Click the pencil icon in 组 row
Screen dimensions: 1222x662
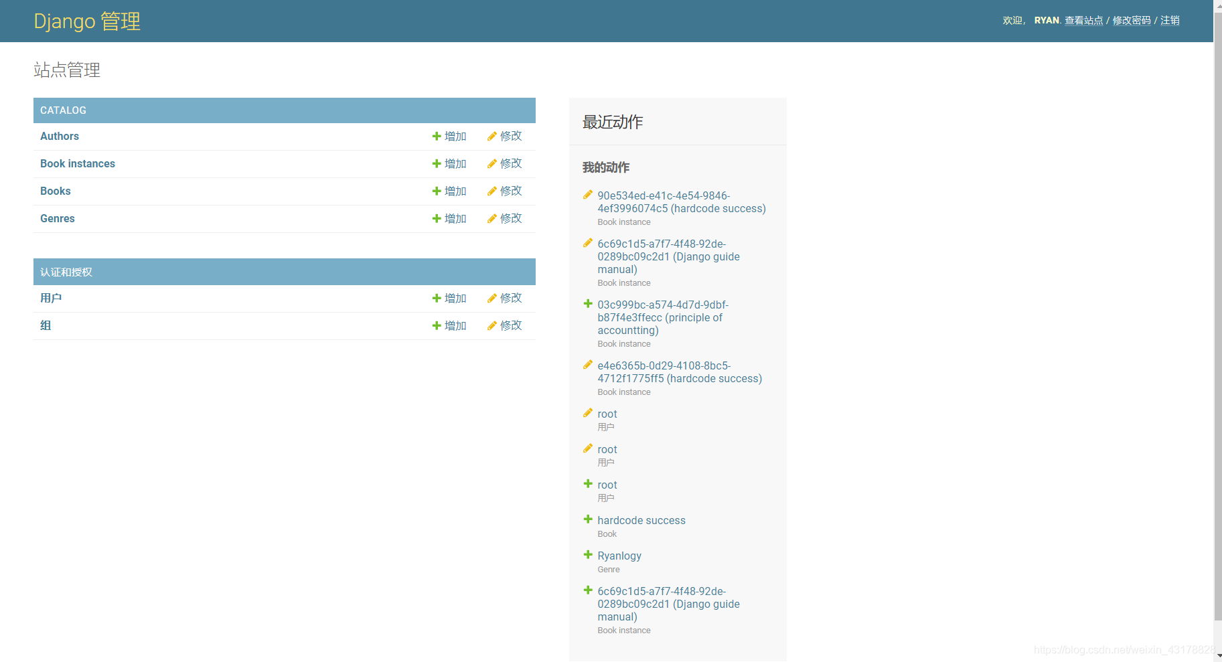coord(491,325)
